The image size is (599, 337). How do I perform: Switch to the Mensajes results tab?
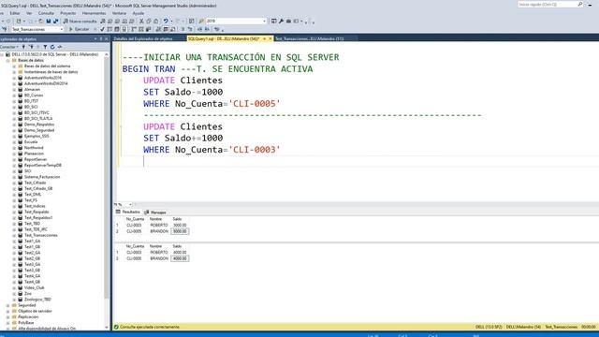155,212
